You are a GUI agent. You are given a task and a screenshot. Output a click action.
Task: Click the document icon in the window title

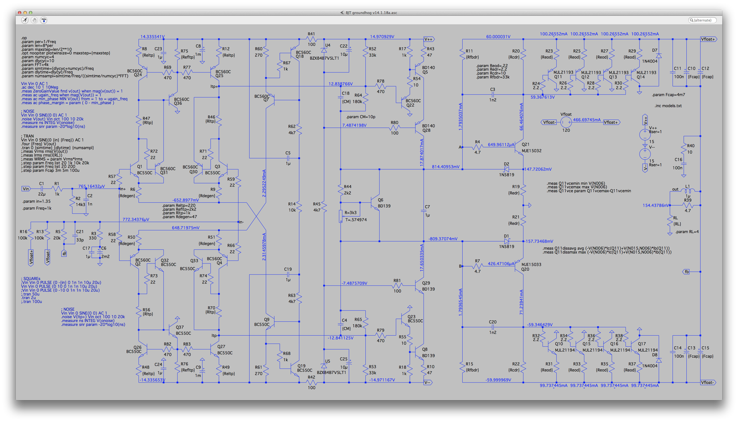(x=342, y=13)
